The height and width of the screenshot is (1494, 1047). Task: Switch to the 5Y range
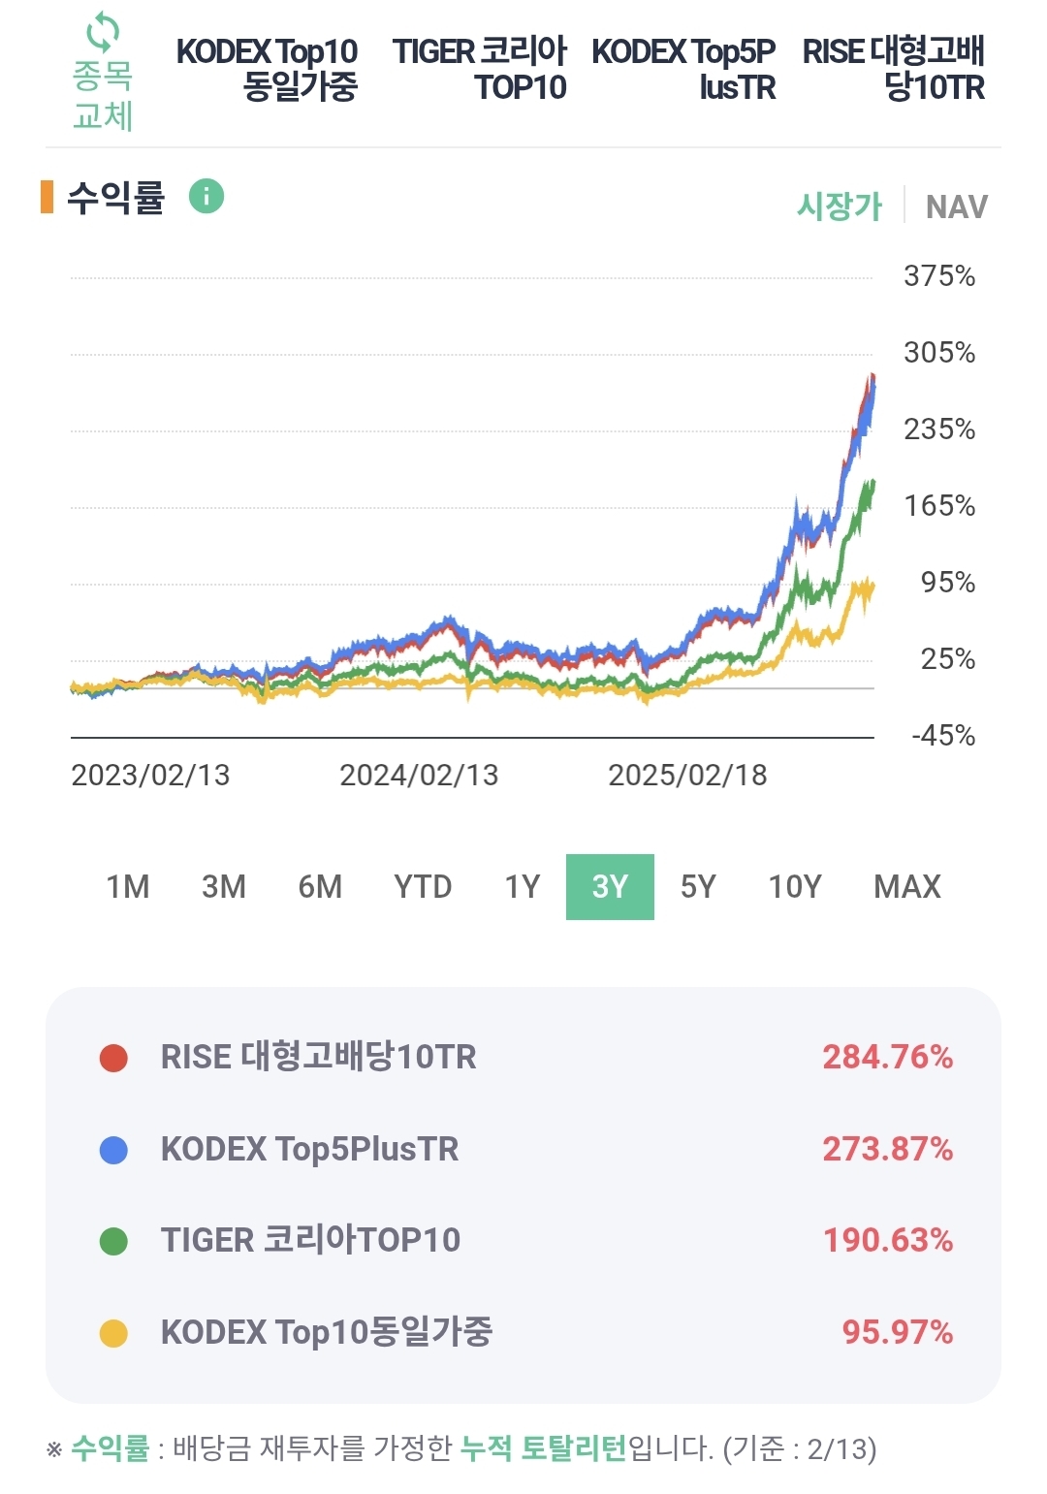(698, 886)
